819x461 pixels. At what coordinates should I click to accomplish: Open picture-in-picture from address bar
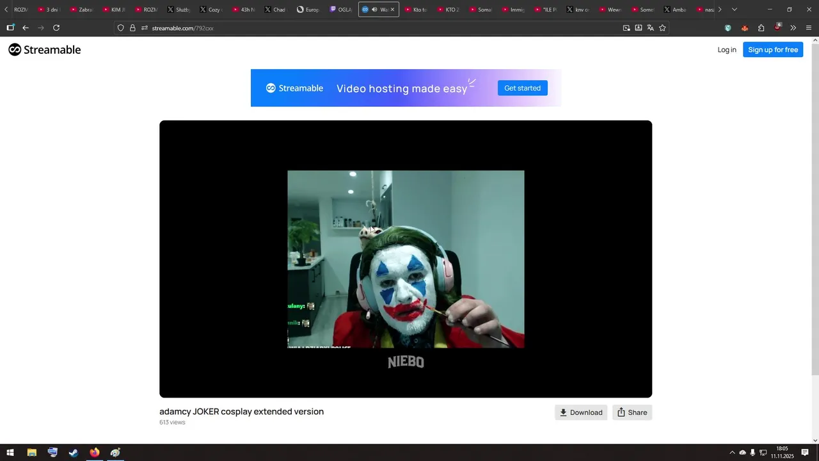coord(626,28)
